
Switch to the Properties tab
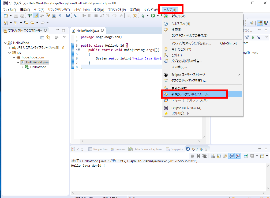pyautogui.click(x=98, y=149)
